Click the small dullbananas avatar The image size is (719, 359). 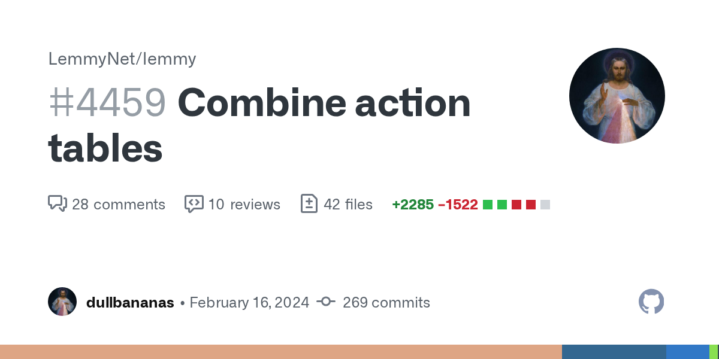62,302
